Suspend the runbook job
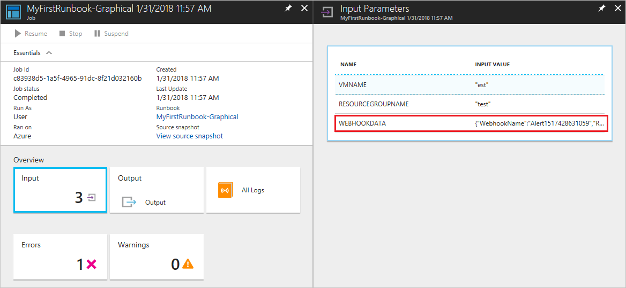Image resolution: width=626 pixels, height=288 pixels. 111,34
